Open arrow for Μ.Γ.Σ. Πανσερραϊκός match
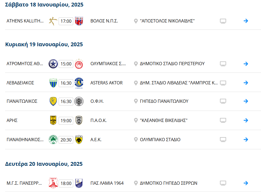261x192 pixels. [246, 183]
